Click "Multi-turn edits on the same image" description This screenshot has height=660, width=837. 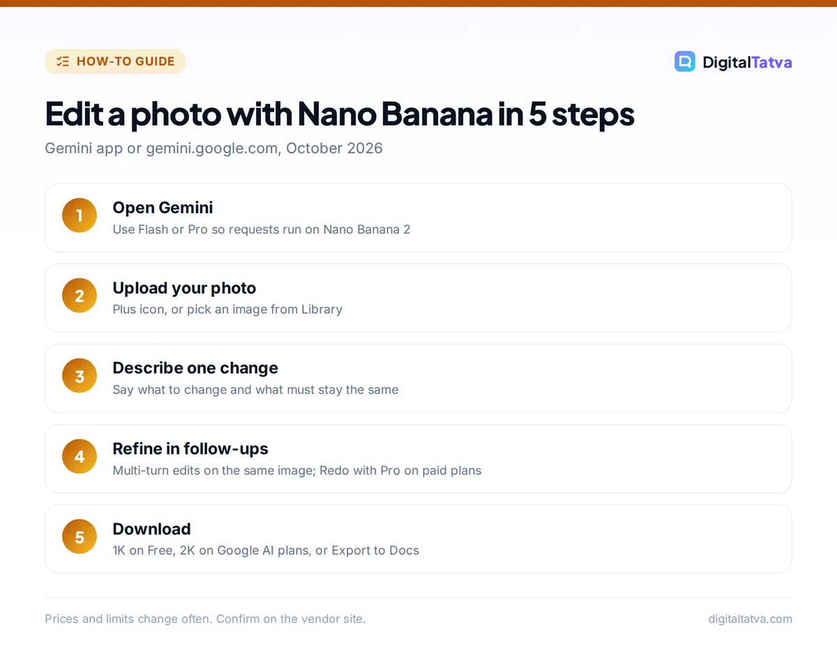(x=297, y=470)
